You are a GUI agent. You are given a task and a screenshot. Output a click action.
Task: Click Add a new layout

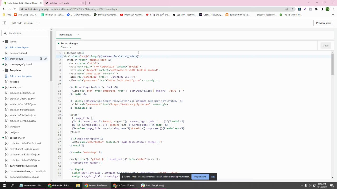(19, 48)
